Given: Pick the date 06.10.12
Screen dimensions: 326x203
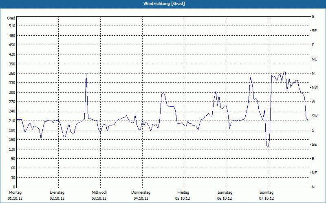Looking at the screenshot, I should point(225,199).
